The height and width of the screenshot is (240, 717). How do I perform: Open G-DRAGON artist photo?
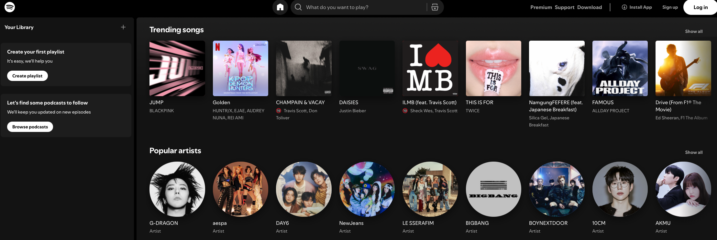point(177,189)
